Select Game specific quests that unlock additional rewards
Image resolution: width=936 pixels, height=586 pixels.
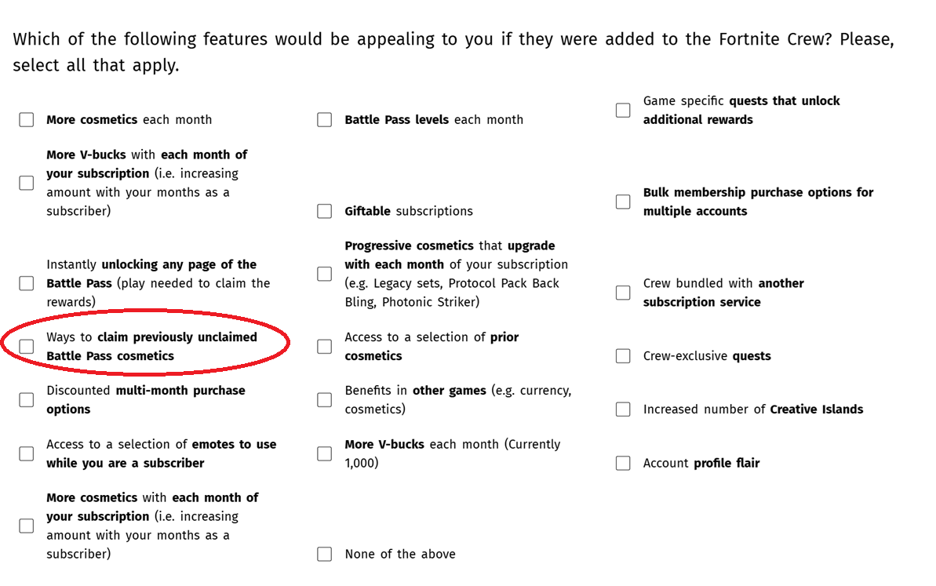tap(623, 110)
